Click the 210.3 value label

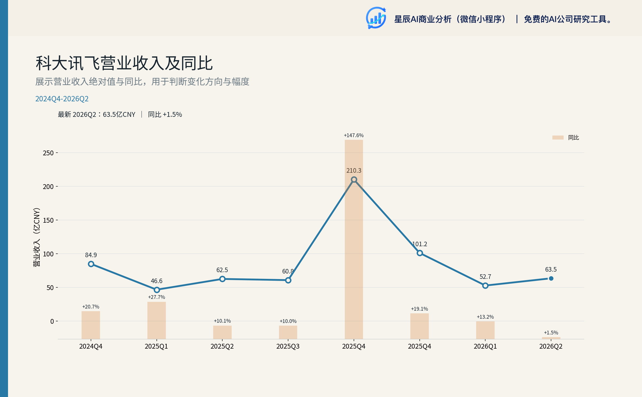coord(354,171)
